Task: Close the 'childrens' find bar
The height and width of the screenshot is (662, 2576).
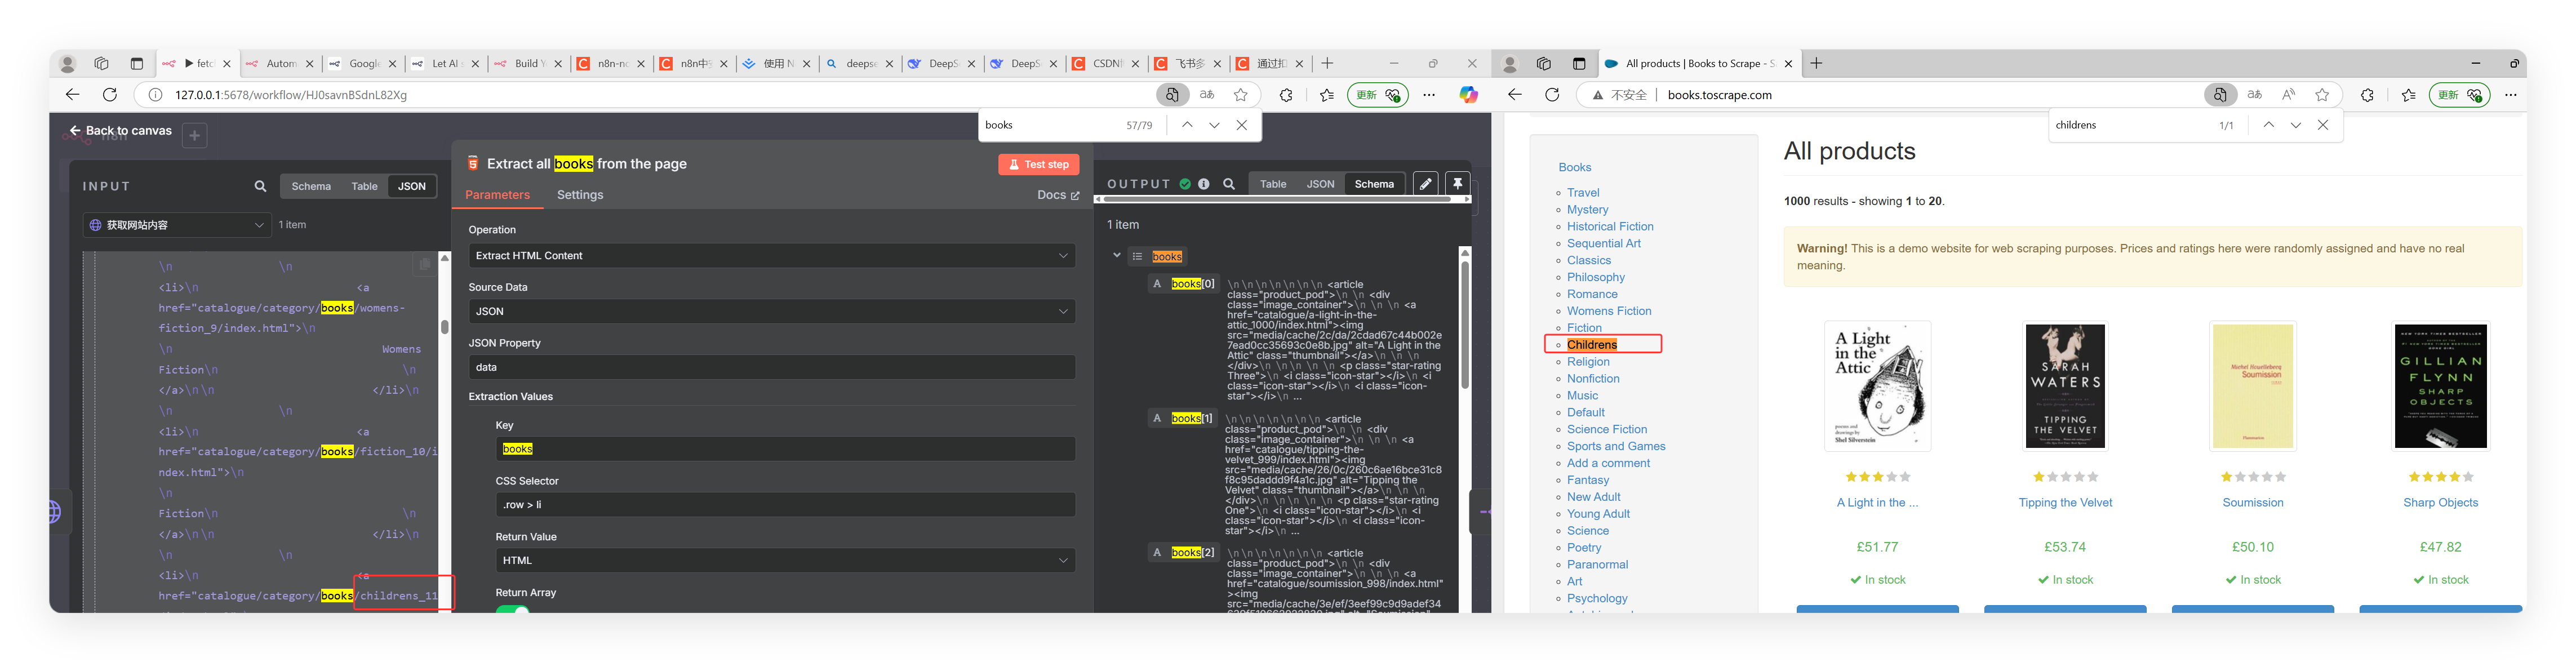Action: [x=2323, y=125]
